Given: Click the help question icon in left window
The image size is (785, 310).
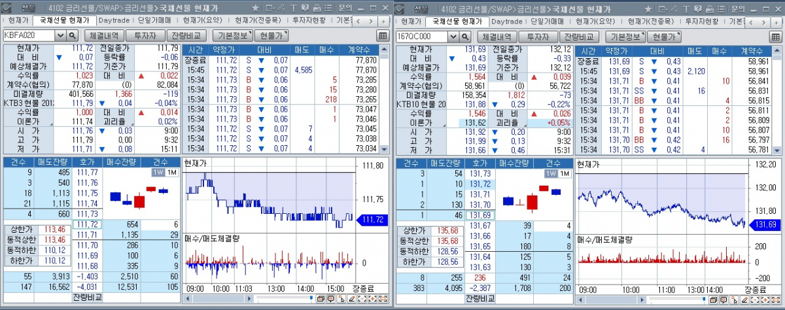Looking at the screenshot, I should [x=305, y=8].
